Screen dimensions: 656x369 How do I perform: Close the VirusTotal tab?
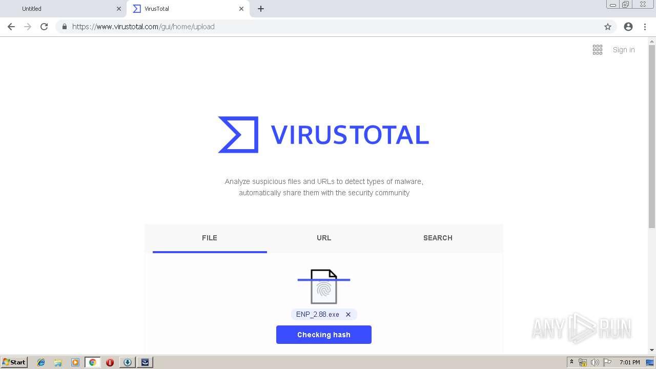click(241, 9)
